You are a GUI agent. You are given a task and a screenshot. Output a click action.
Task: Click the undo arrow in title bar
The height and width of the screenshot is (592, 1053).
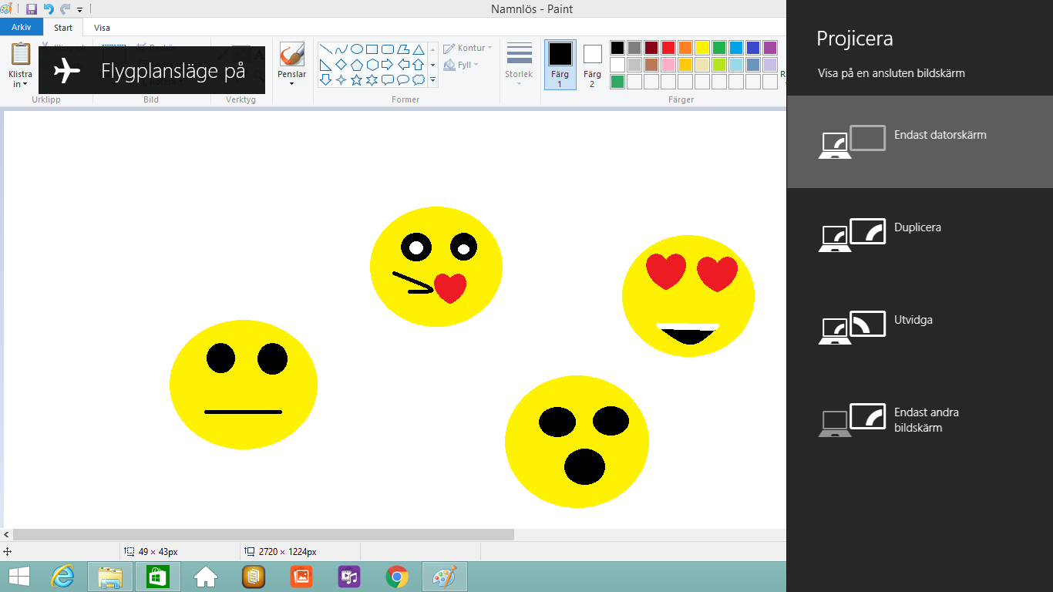coord(49,9)
